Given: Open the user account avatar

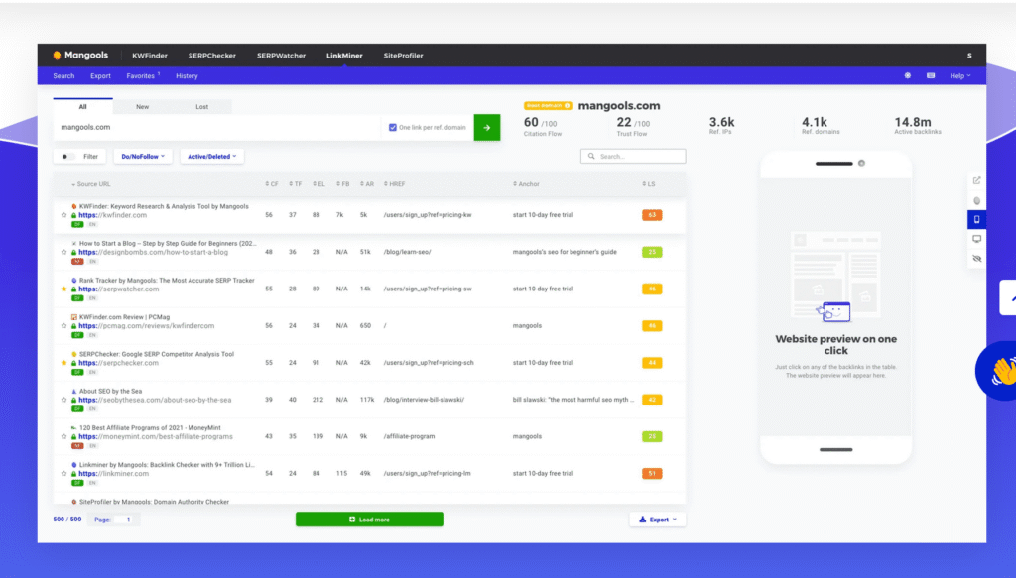Looking at the screenshot, I should [969, 56].
